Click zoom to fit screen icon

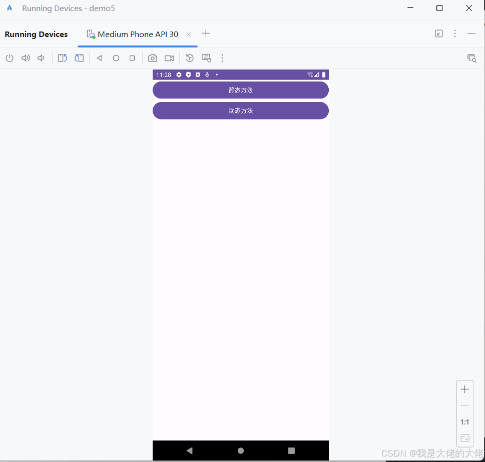pos(465,438)
